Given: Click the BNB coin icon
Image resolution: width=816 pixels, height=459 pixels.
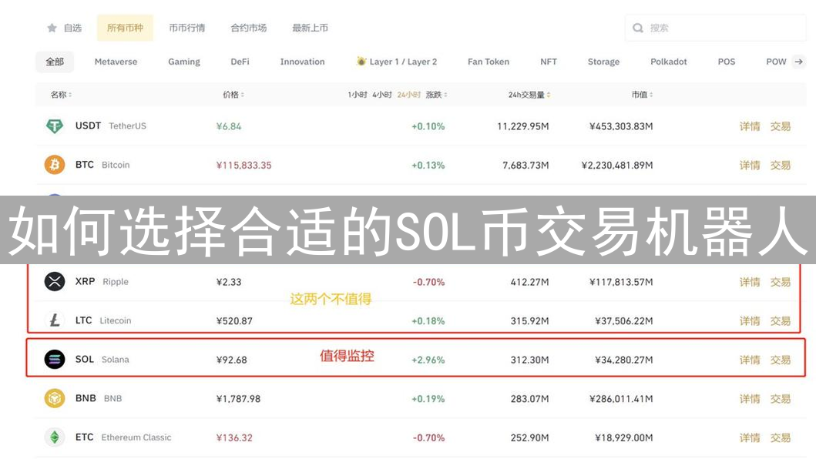Looking at the screenshot, I should [55, 399].
